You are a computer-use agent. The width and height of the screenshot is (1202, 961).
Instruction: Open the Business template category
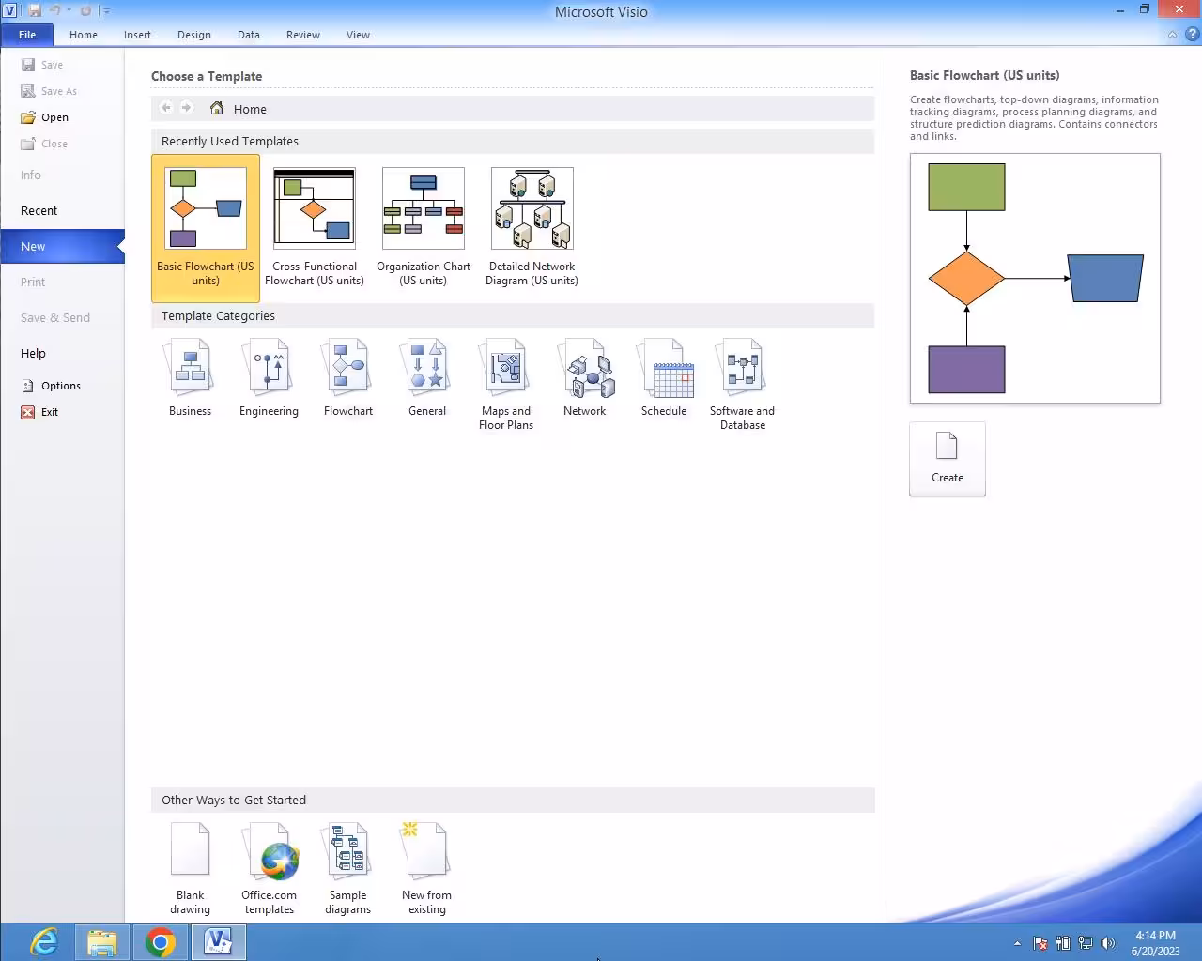[190, 375]
